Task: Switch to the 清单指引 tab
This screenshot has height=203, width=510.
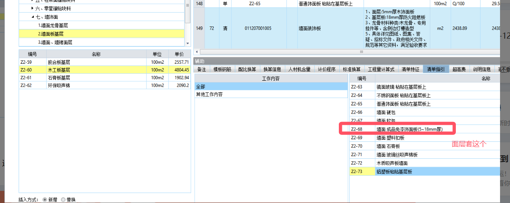Action: tap(436, 69)
